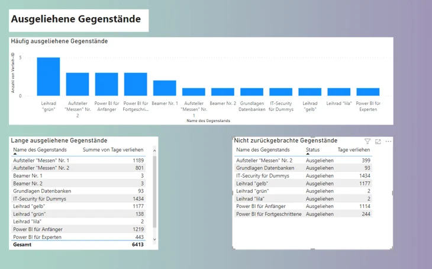The width and height of the screenshot is (432, 269).
Task: Select Beamer Nr. 2 row in Lange ausgeliehene table
Action: [79, 184]
